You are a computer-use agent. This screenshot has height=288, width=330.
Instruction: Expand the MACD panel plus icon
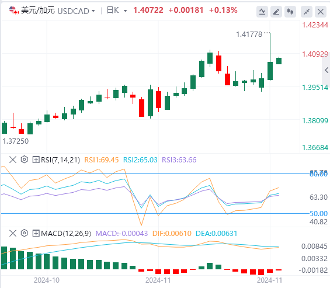(36, 233)
